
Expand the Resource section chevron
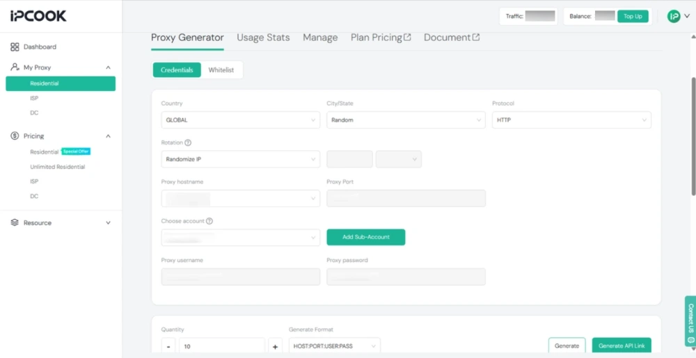coord(108,223)
